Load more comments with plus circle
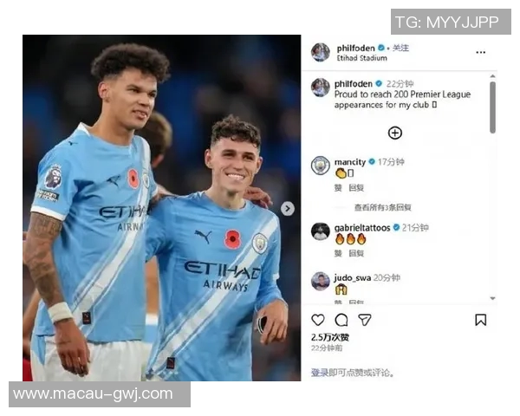The width and height of the screenshot is (520, 416). tap(395, 133)
